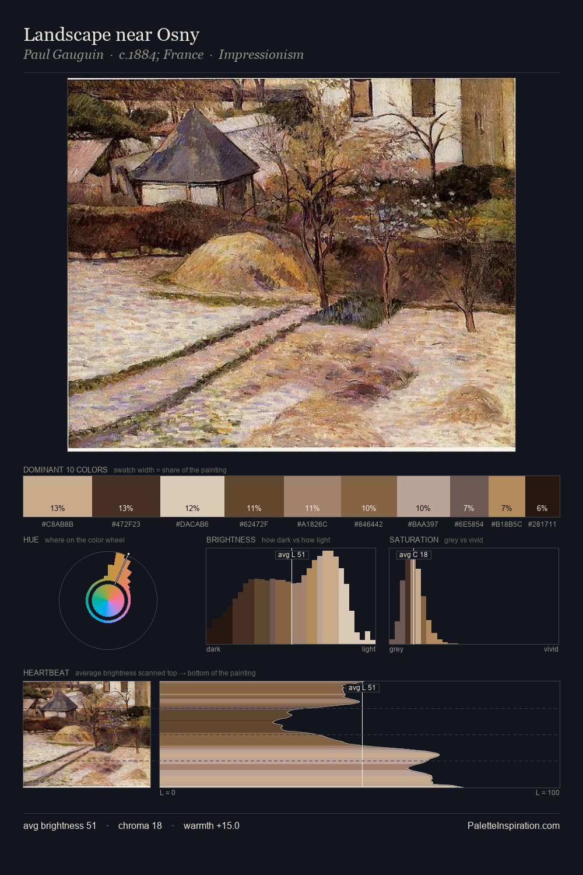The image size is (583, 875).
Task: Click the #C8AB8B color swatch
Action: 58,496
